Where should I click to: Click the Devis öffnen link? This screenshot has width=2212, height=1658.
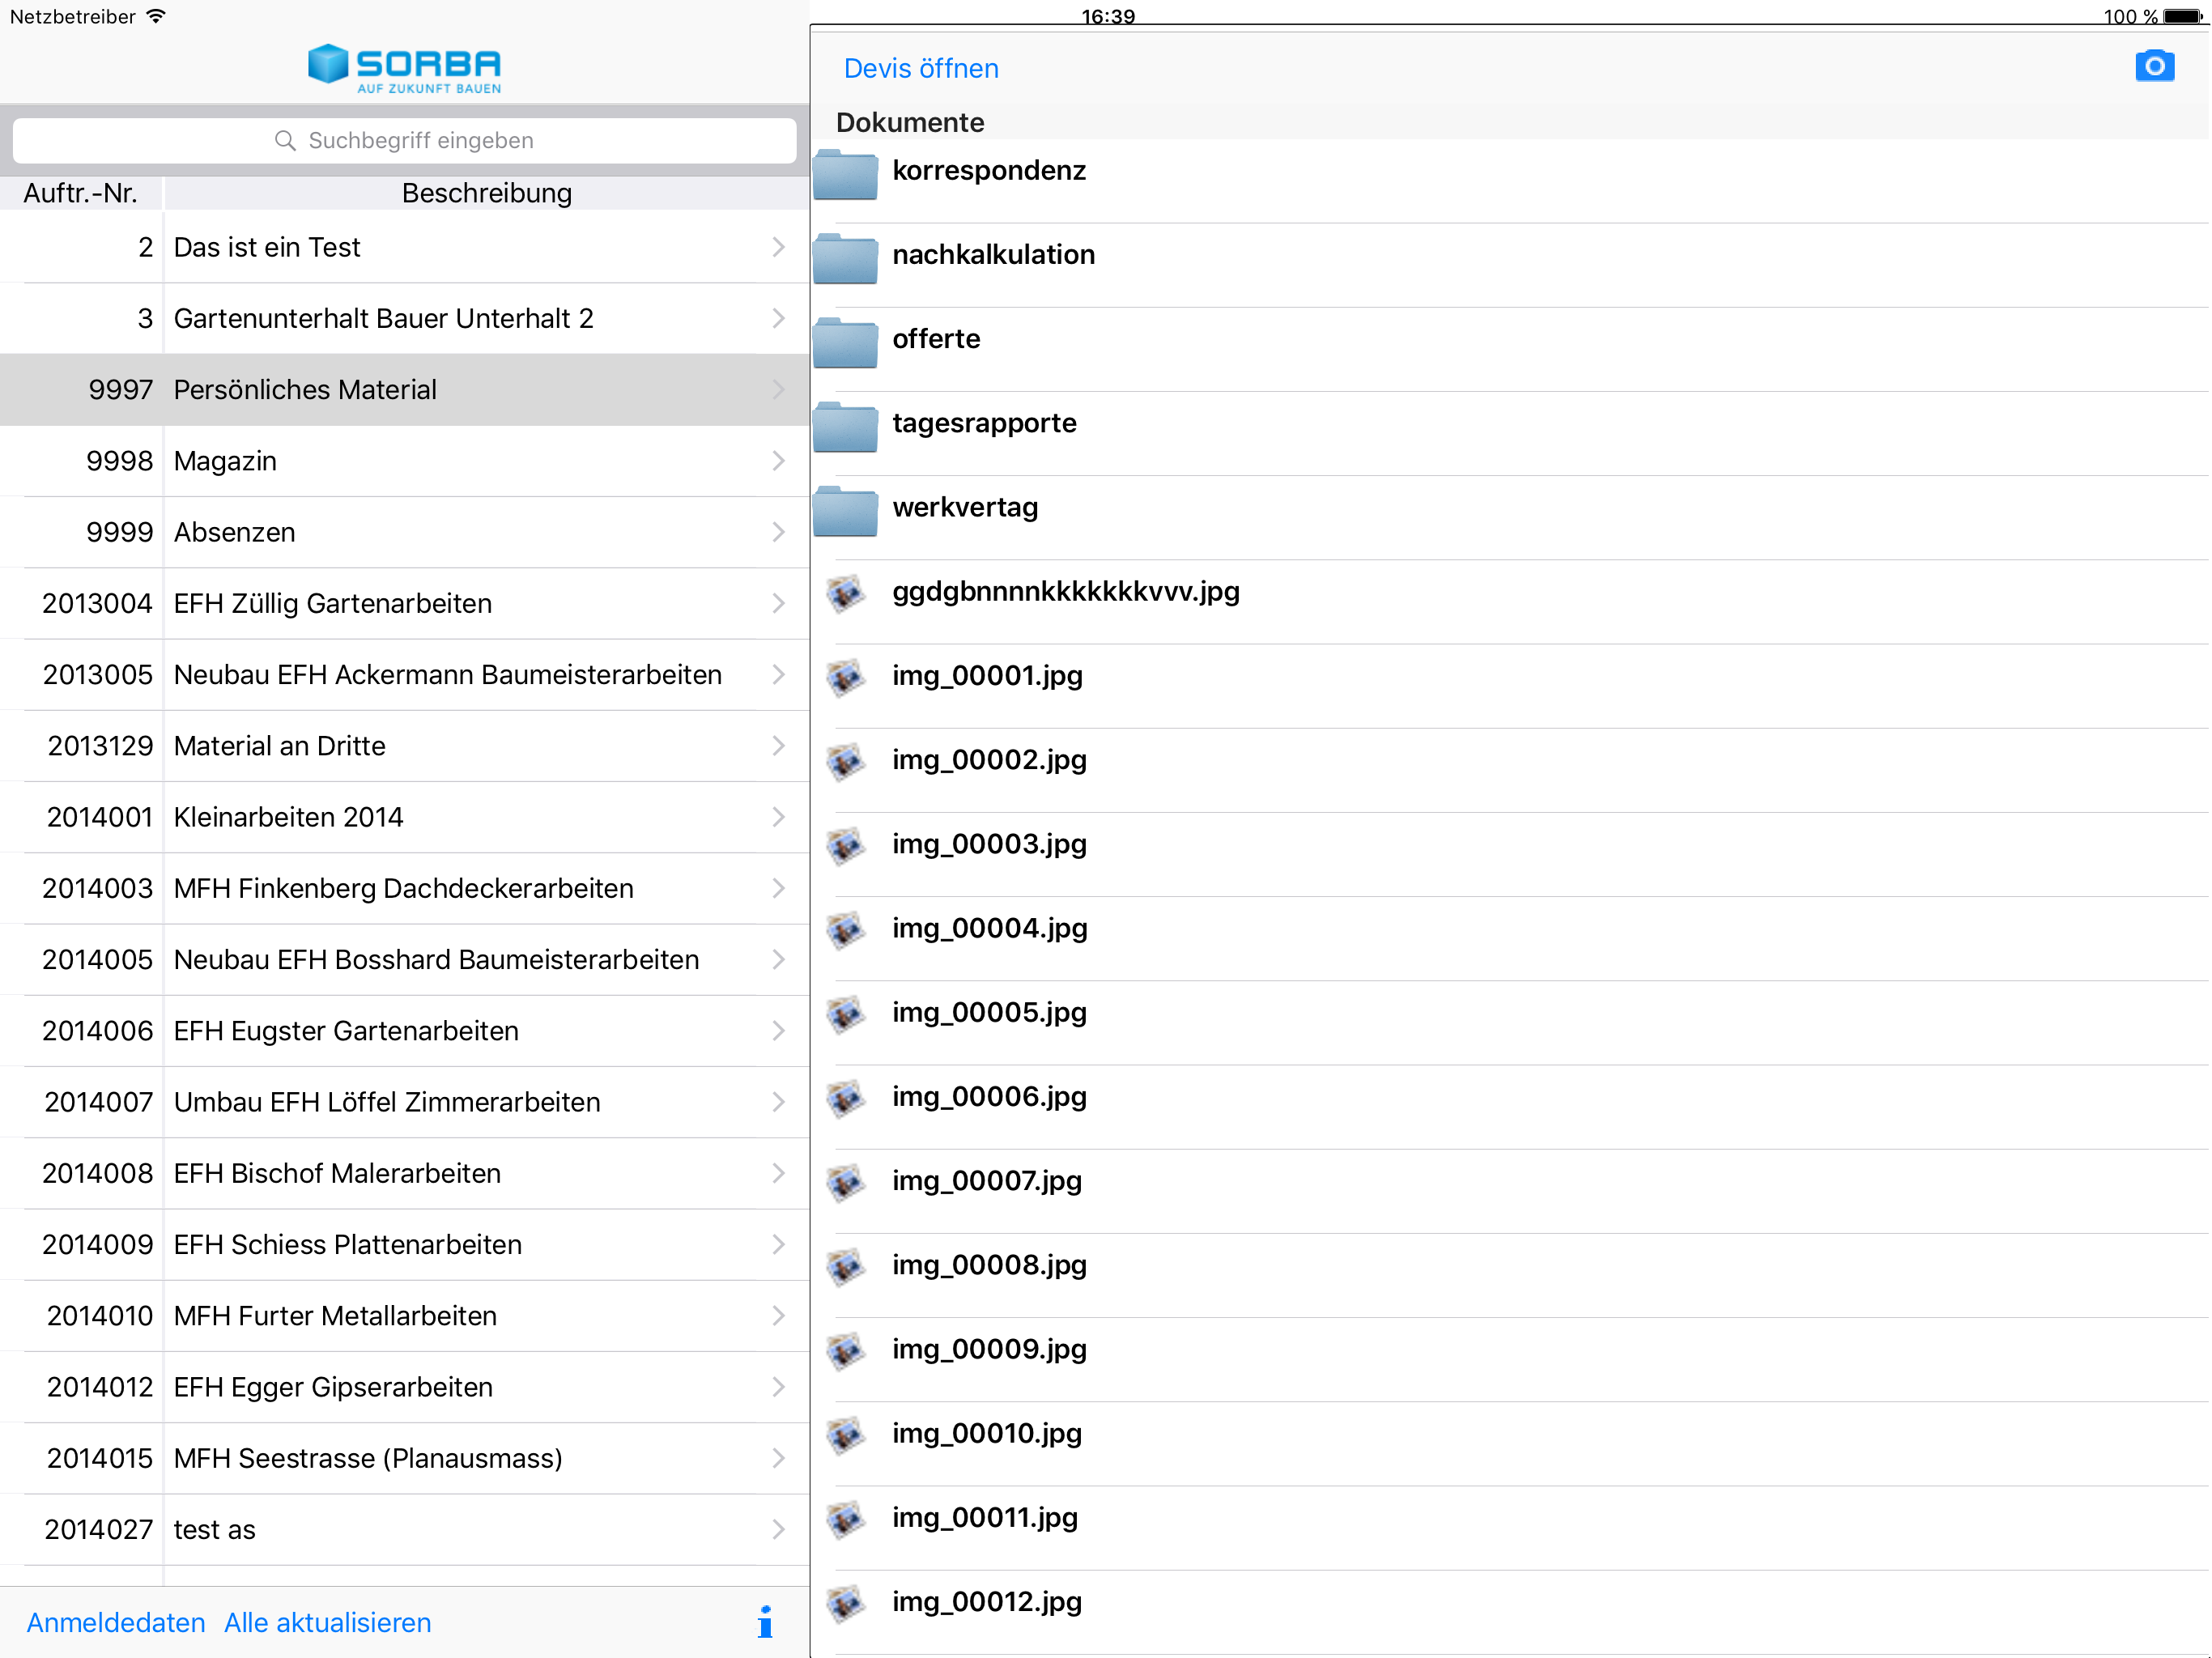coord(920,68)
